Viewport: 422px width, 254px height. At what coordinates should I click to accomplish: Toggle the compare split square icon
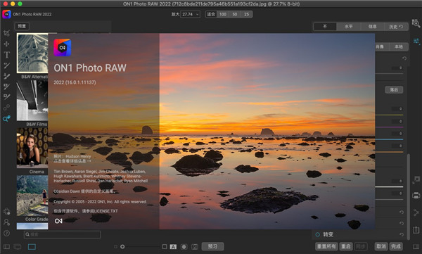pos(165,246)
